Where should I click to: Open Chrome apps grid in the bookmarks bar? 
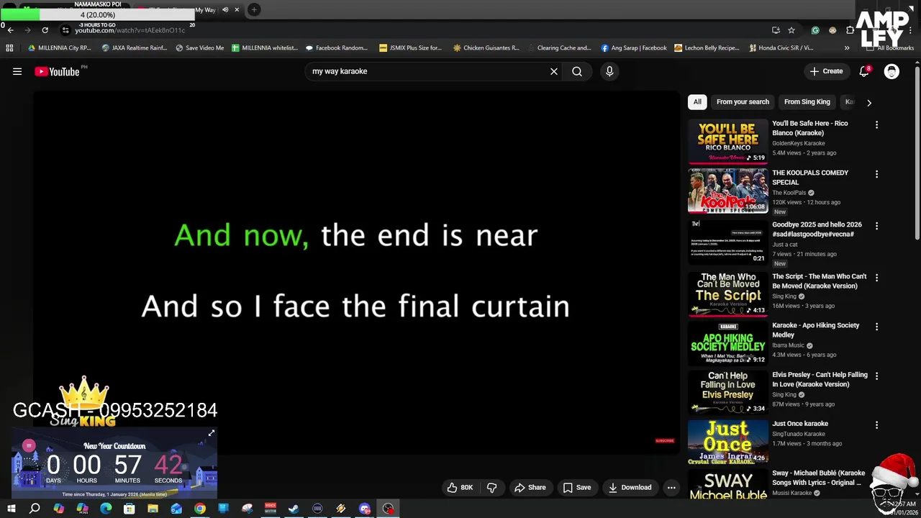(9, 48)
